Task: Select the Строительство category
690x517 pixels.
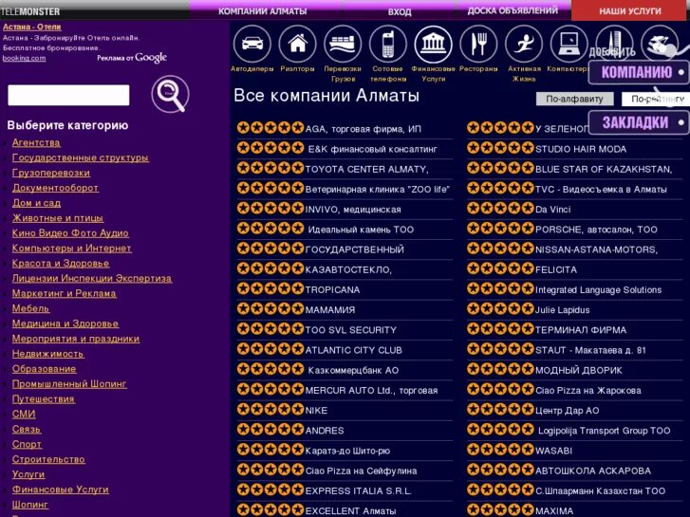Action: click(48, 459)
